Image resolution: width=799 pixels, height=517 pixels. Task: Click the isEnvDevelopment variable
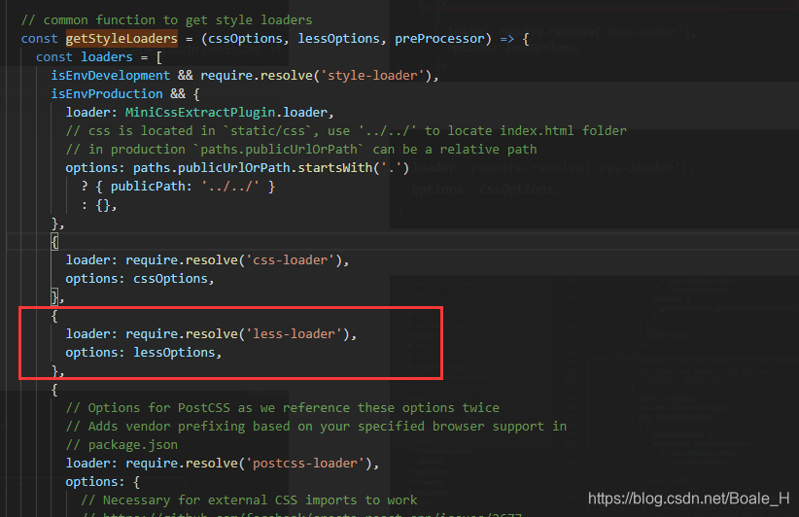[110, 76]
